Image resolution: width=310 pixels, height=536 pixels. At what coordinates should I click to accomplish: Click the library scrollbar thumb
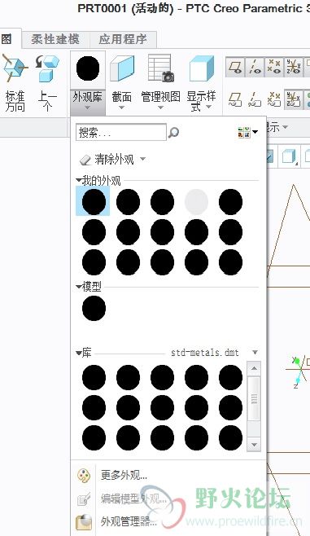(x=254, y=398)
